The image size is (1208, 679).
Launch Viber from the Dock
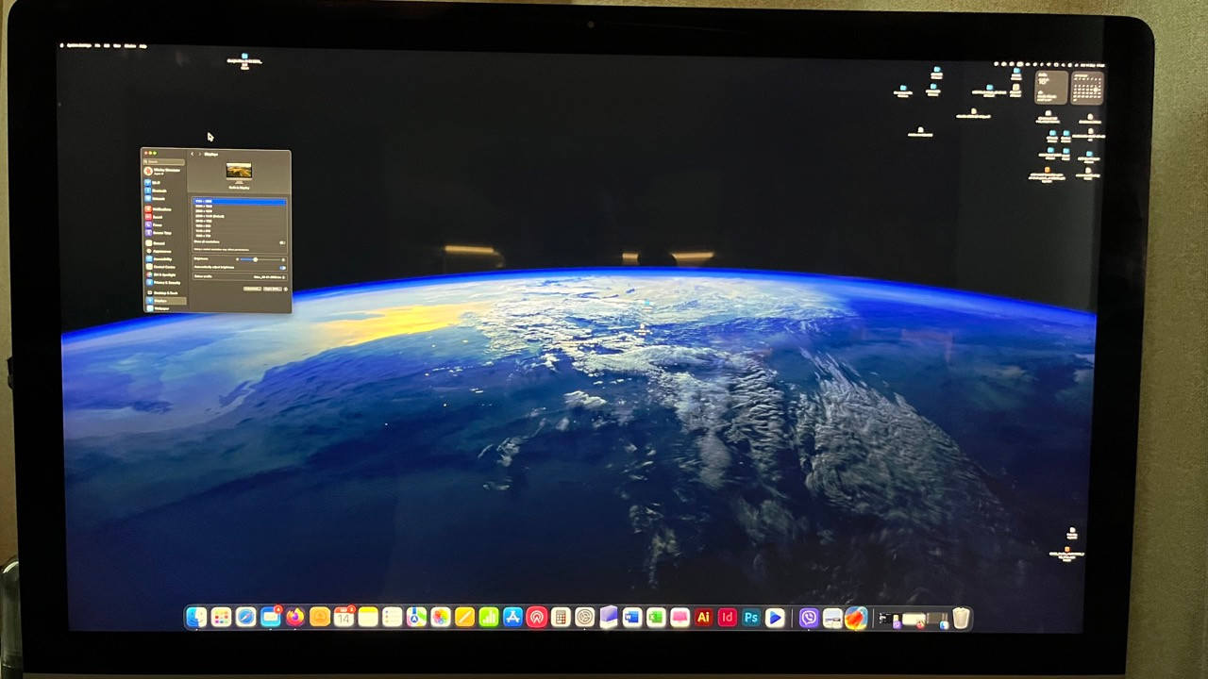[809, 618]
